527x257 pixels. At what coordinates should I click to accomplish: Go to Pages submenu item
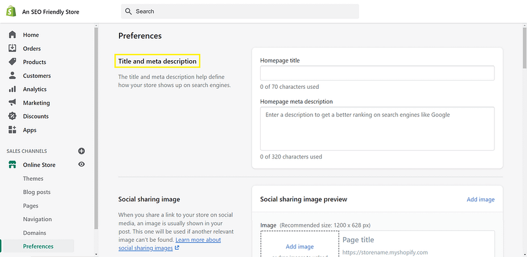tap(31, 206)
